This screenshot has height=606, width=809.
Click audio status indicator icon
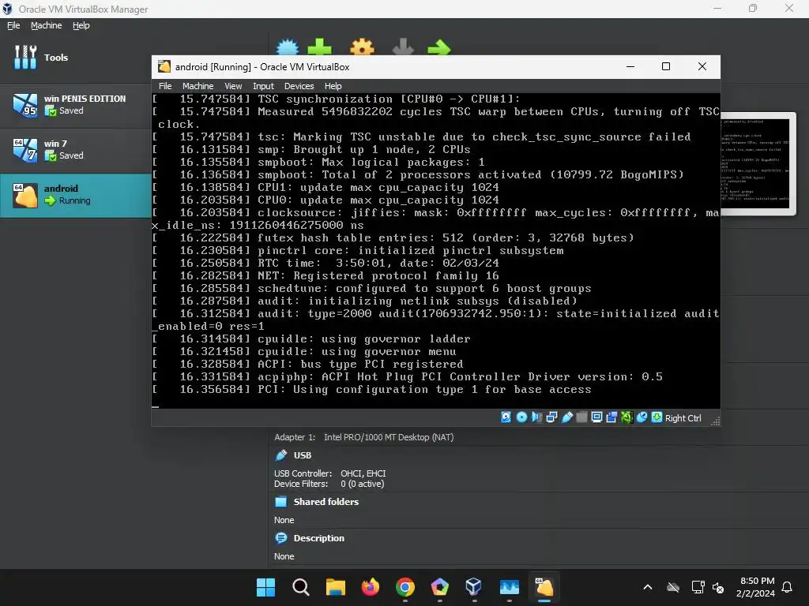(x=536, y=417)
